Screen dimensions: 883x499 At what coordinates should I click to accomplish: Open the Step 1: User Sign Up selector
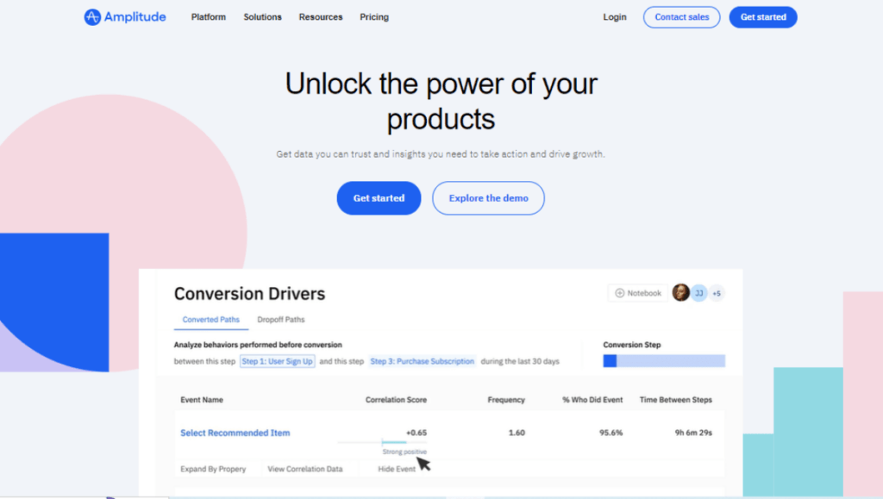click(x=277, y=361)
